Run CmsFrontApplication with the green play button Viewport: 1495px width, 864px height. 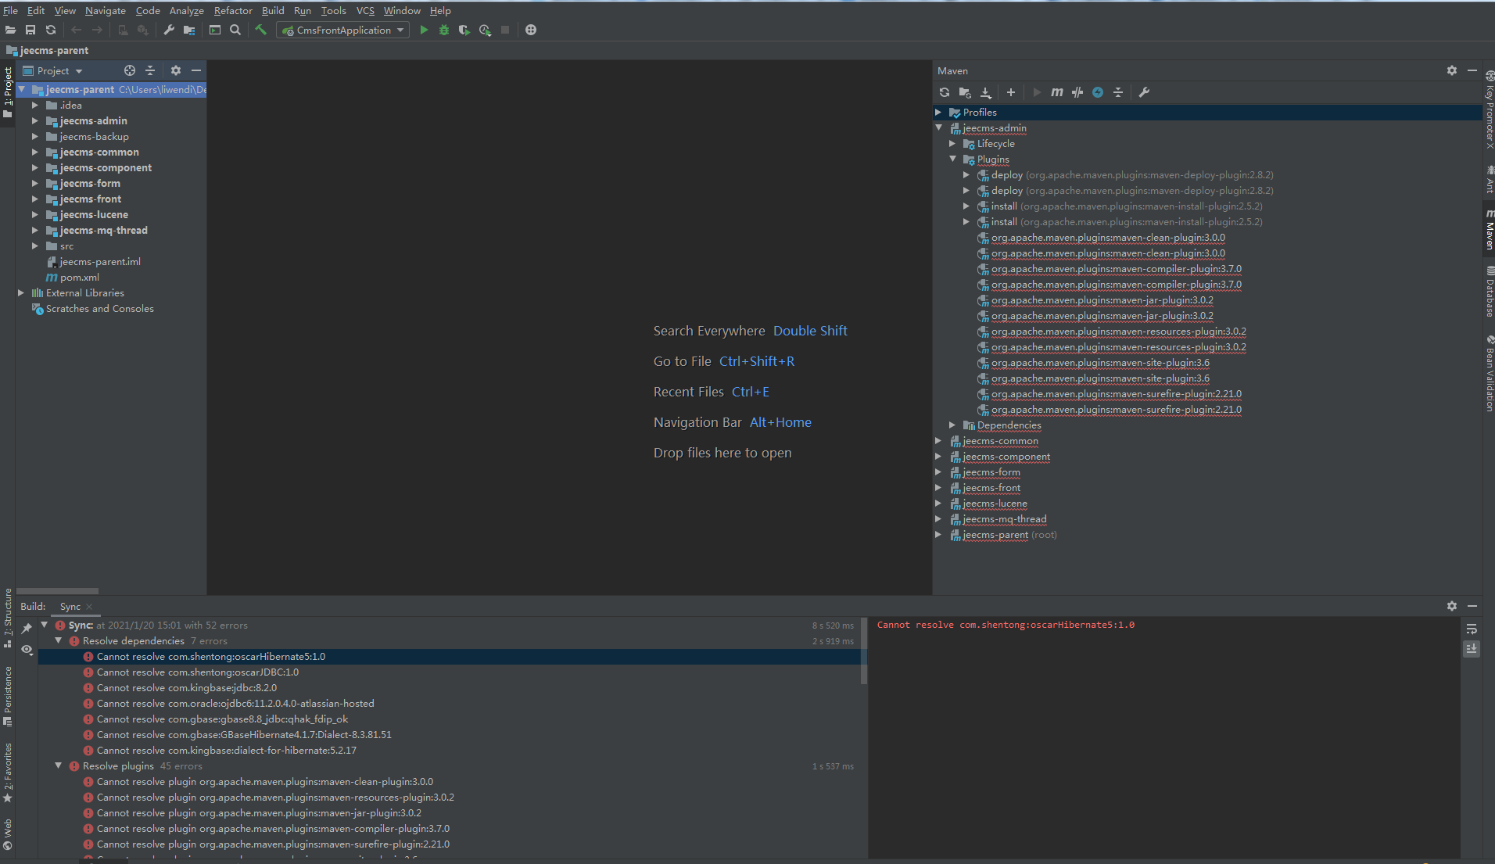click(424, 30)
